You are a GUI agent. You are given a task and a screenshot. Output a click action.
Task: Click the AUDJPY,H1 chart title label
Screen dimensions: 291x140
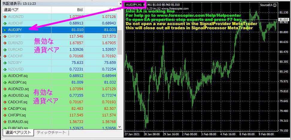134,5
